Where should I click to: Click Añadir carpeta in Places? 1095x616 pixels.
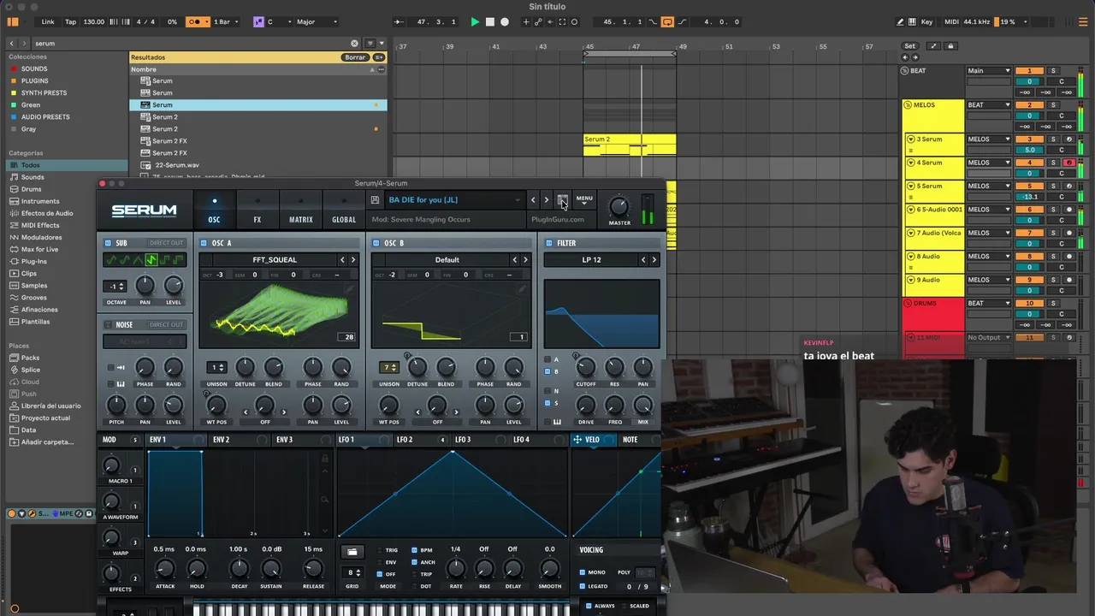[47, 441]
